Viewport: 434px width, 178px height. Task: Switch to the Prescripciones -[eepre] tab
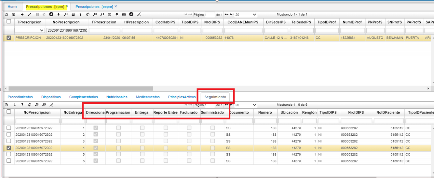point(94,7)
